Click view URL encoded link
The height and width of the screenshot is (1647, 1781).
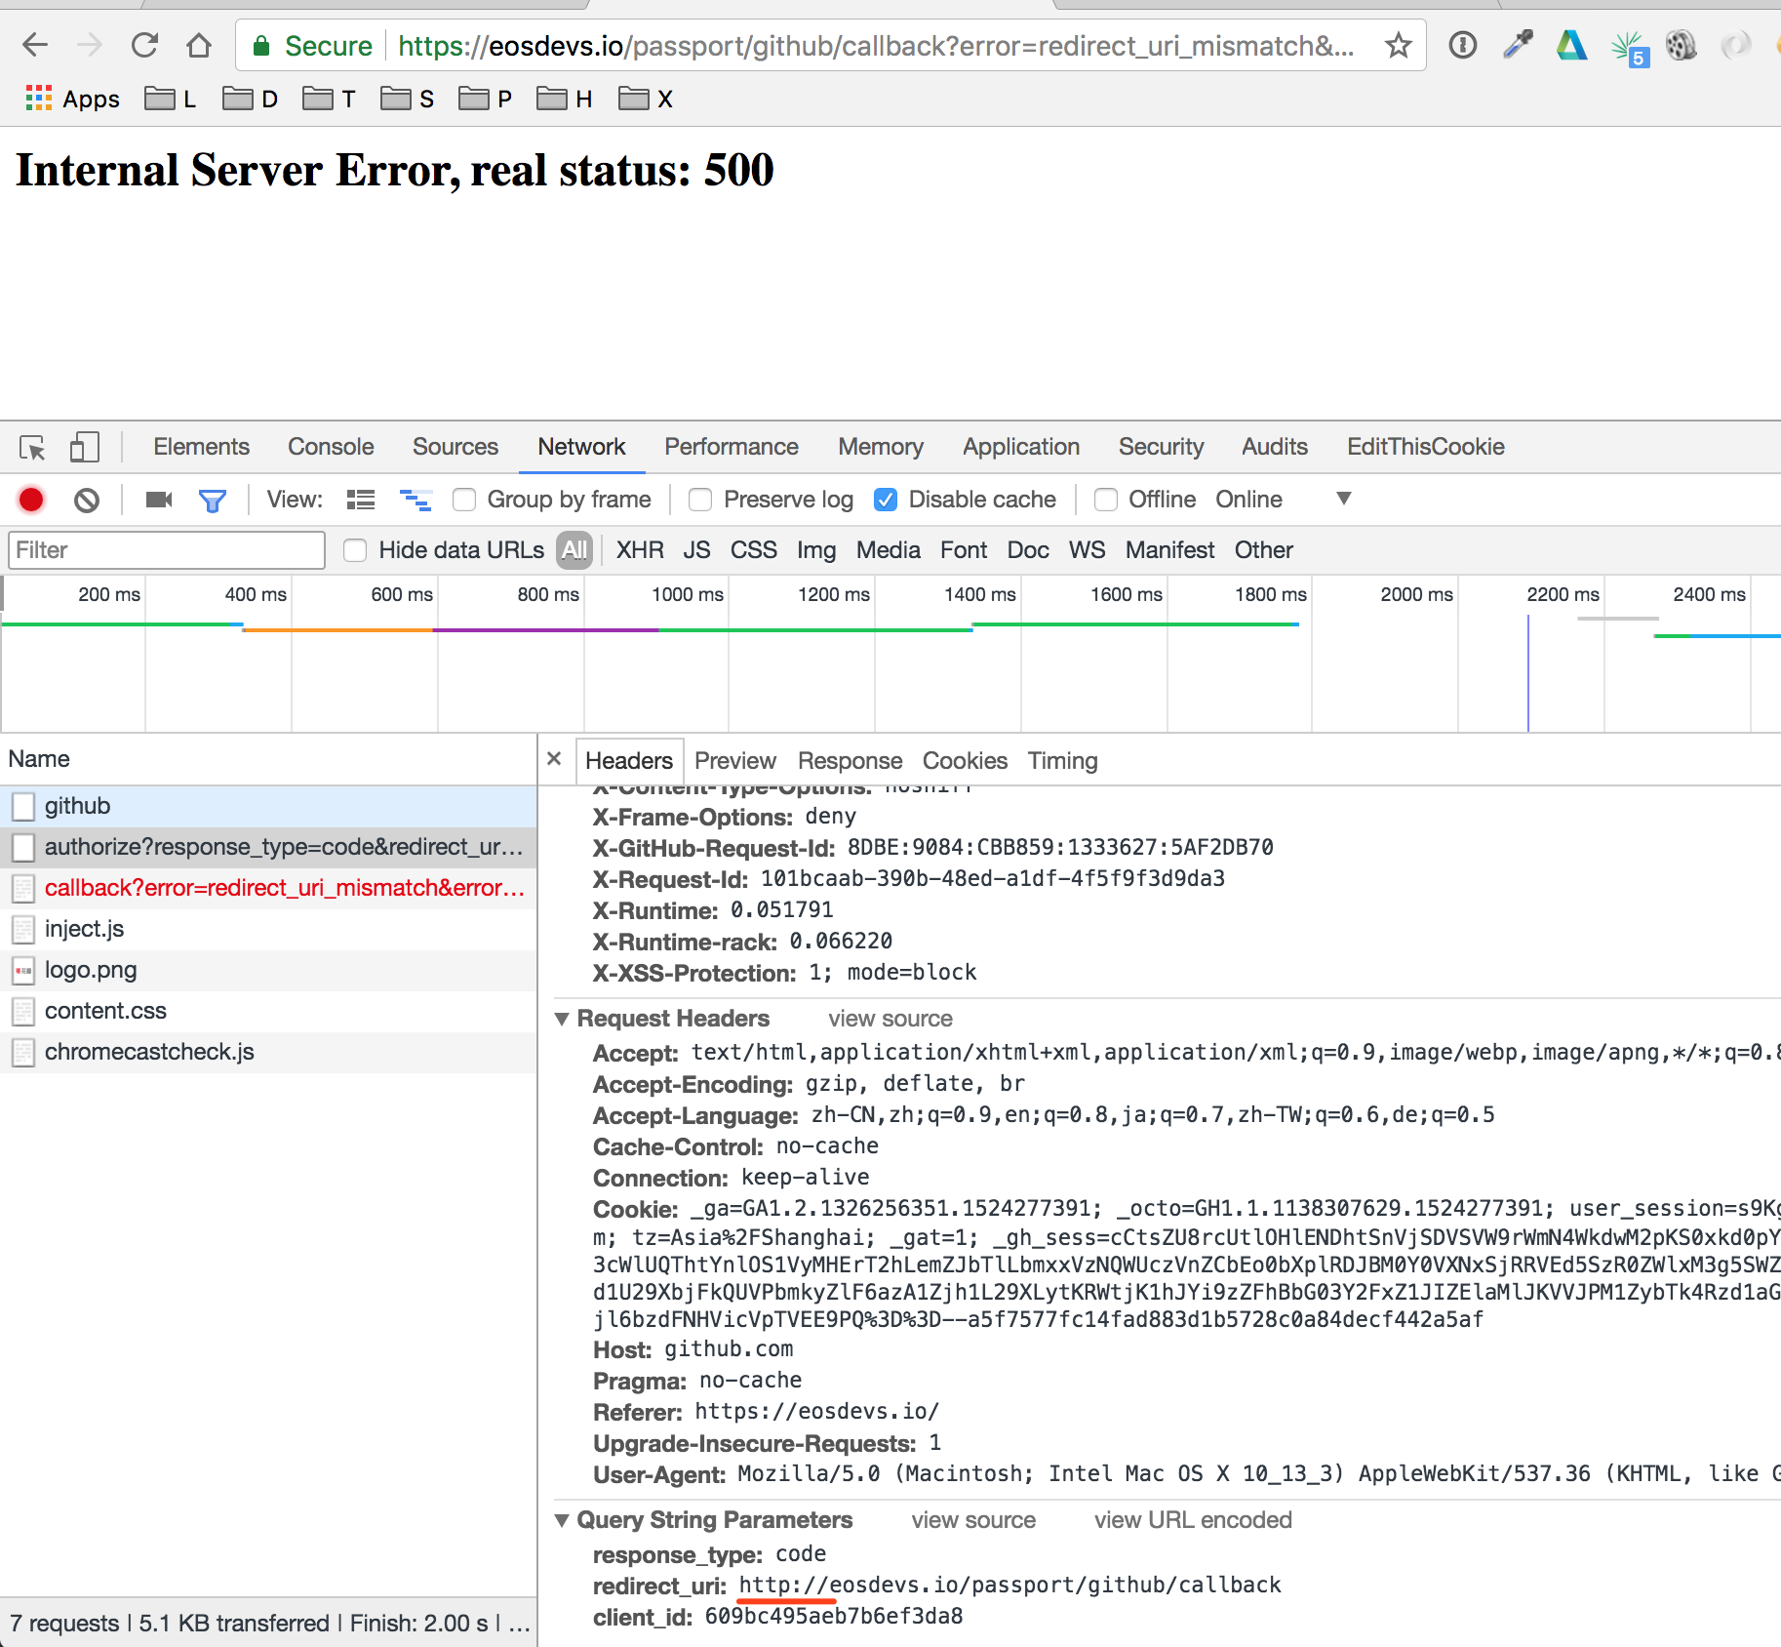point(1192,1519)
